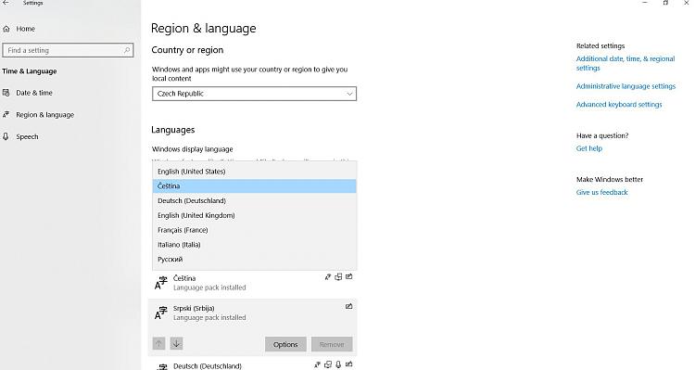This screenshot has height=370, width=695.
Task: Select the Srpski (Srbija) language entry
Action: point(253,313)
